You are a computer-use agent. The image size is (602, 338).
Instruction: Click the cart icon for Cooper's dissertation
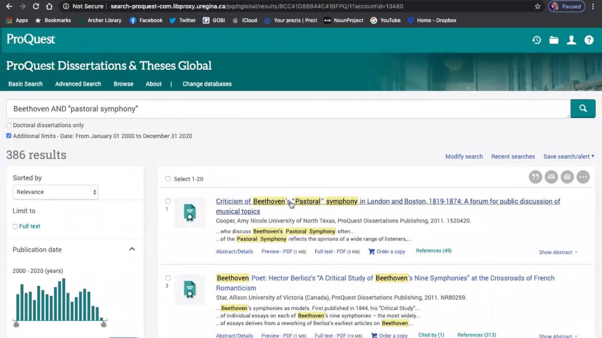372,252
